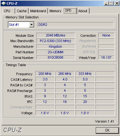Screen dimensions: 120x136
Task: Click the empty SPD Ext. field
Action: coord(106,52)
